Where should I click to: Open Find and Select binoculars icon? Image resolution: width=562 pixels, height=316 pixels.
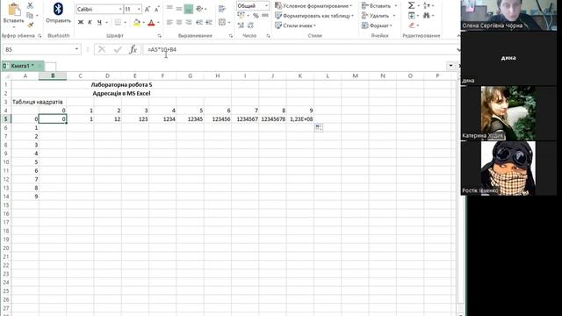426,16
